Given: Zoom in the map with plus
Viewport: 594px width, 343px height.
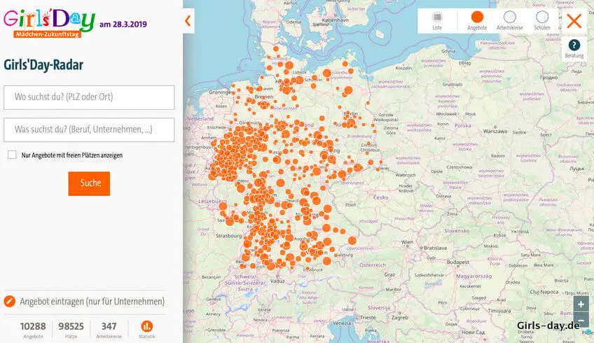Looking at the screenshot, I should (x=581, y=304).
